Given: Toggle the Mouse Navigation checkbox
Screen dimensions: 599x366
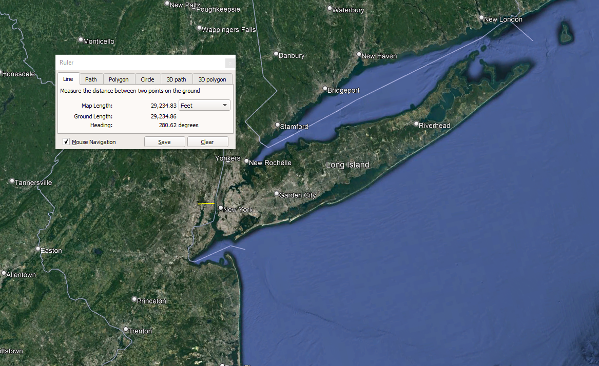Looking at the screenshot, I should tap(66, 142).
